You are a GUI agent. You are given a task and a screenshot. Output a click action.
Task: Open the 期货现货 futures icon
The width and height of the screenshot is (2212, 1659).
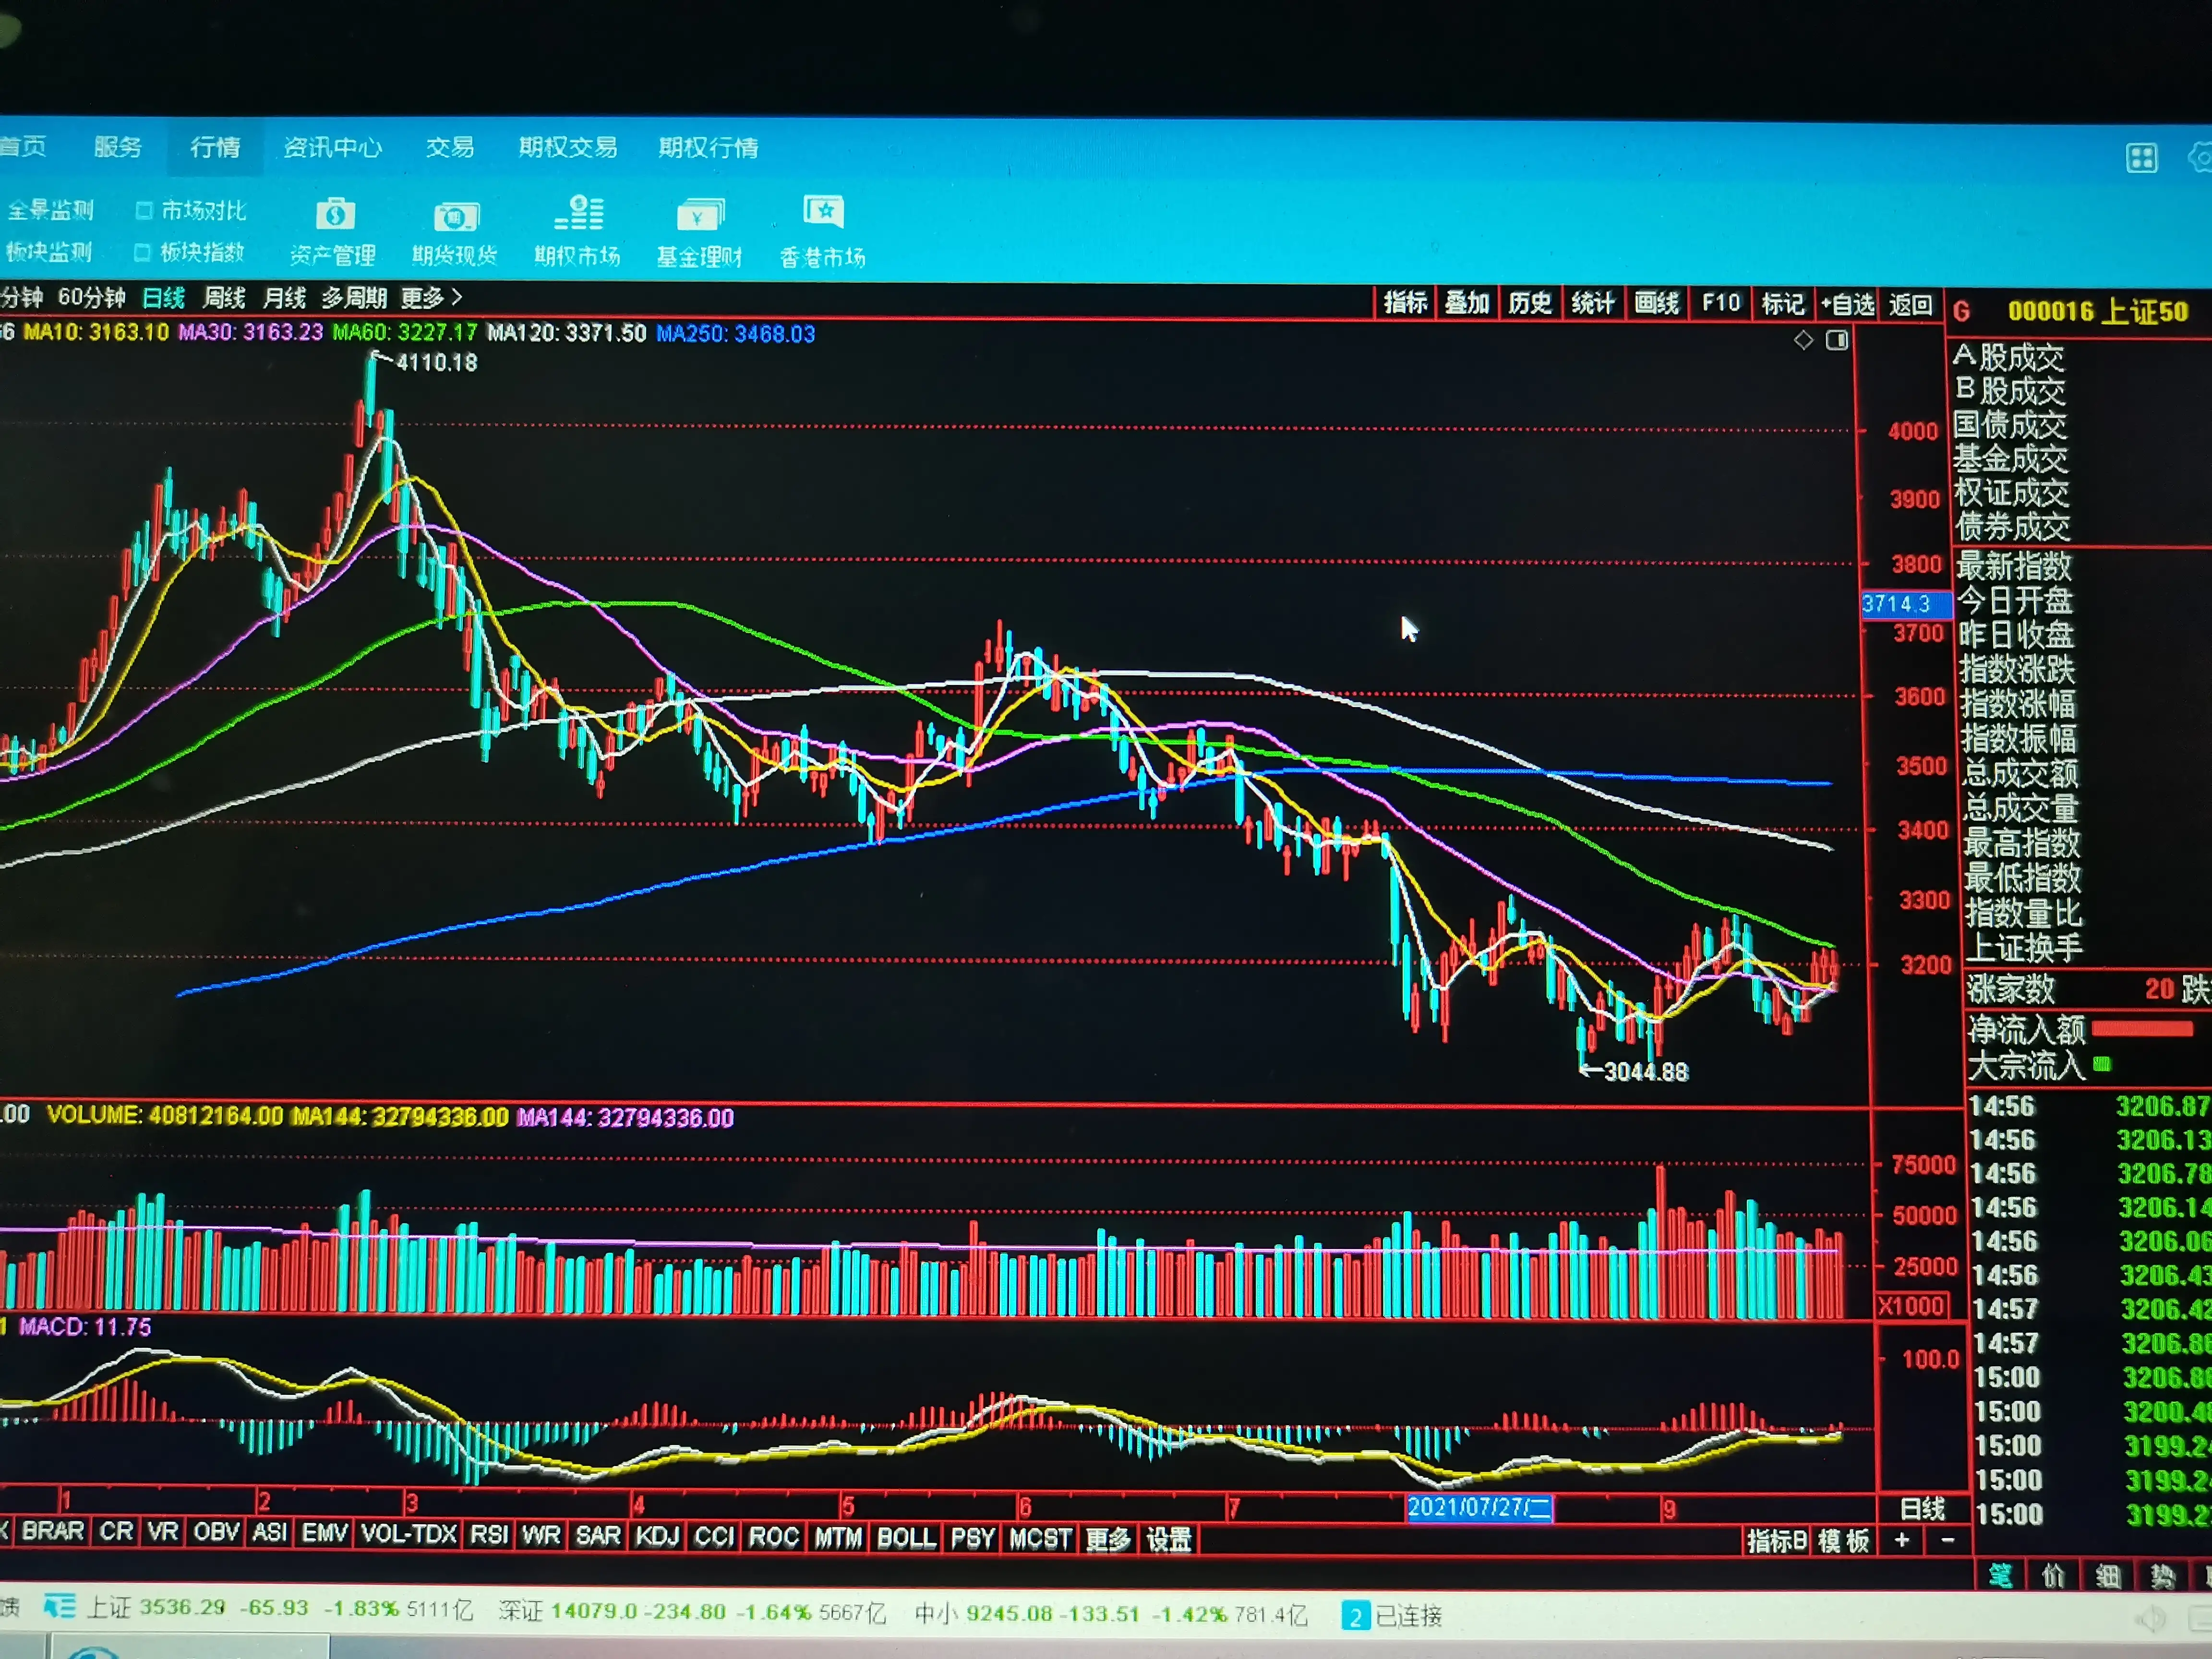455,216
